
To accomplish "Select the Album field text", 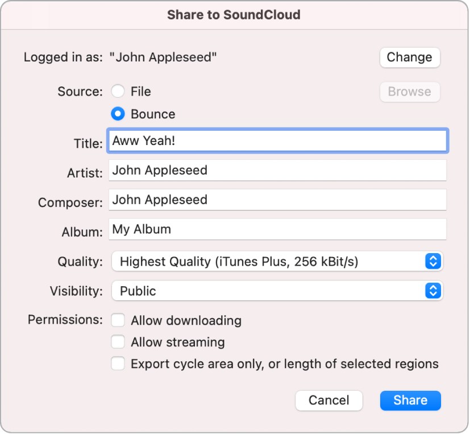I will 277,229.
